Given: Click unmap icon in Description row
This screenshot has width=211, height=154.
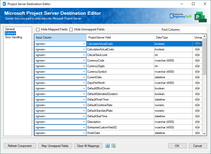Looking at the screenshot, I should coord(197,122).
